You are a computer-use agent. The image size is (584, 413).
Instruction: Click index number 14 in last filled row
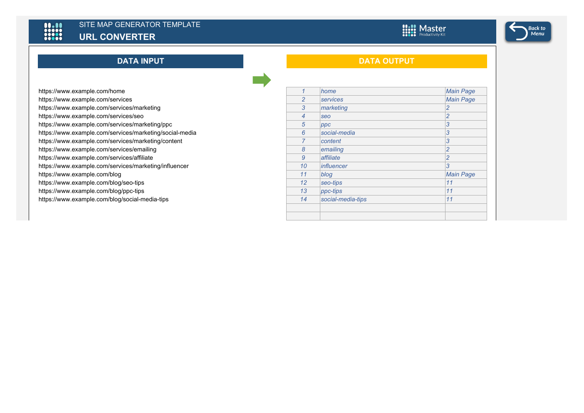coord(303,199)
